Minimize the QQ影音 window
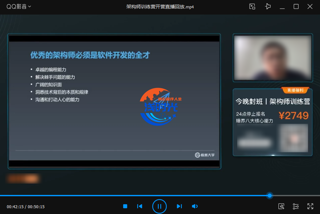This screenshot has height=214, width=320. 282,6
